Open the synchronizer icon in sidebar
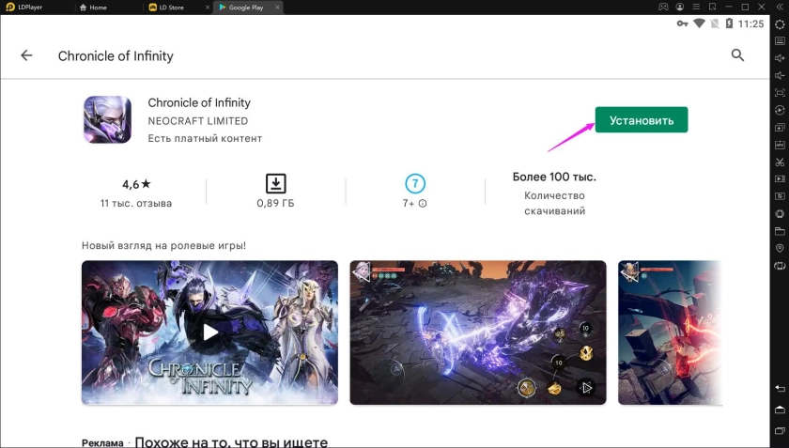Screen dimensions: 789x448 click(x=780, y=196)
